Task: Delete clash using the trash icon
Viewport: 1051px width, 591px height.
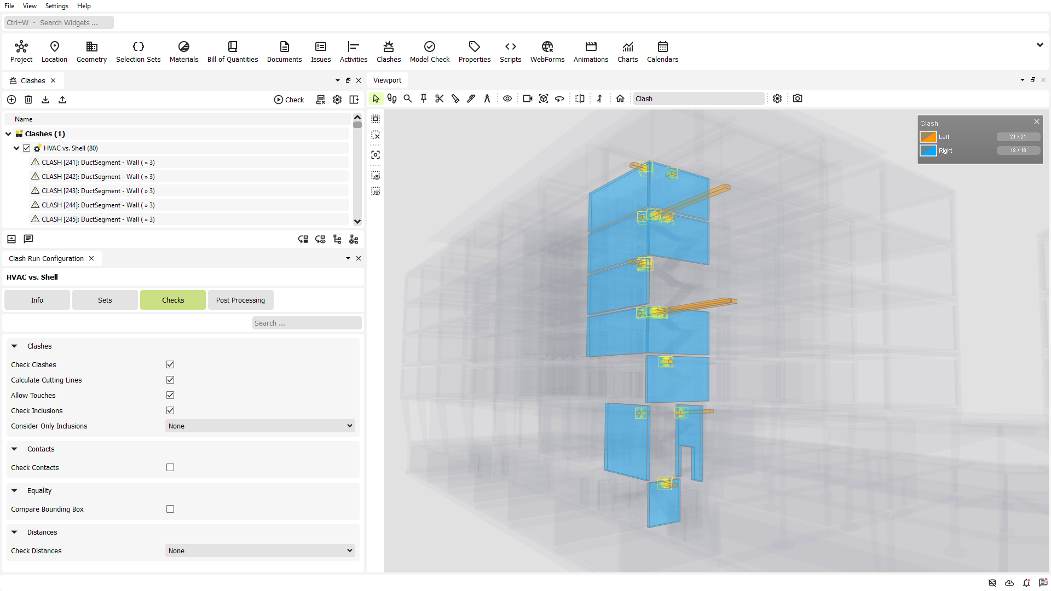Action: (x=28, y=100)
